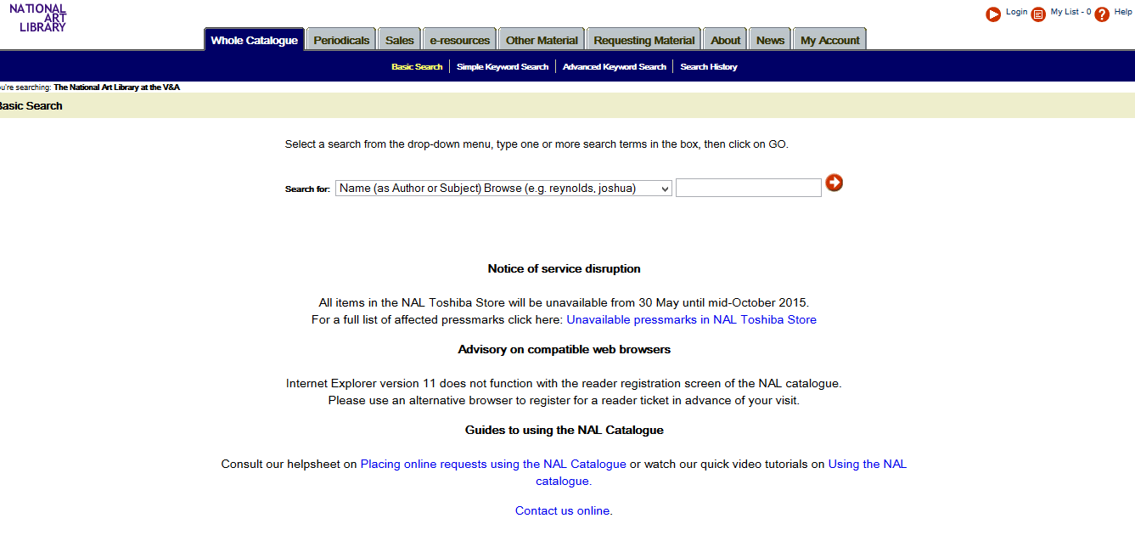Go to the Requesting Material tab

pyautogui.click(x=644, y=40)
